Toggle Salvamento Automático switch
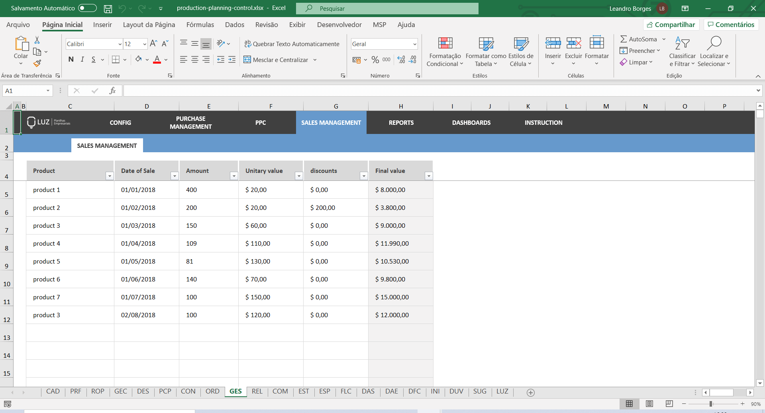765x413 pixels. pos(87,8)
